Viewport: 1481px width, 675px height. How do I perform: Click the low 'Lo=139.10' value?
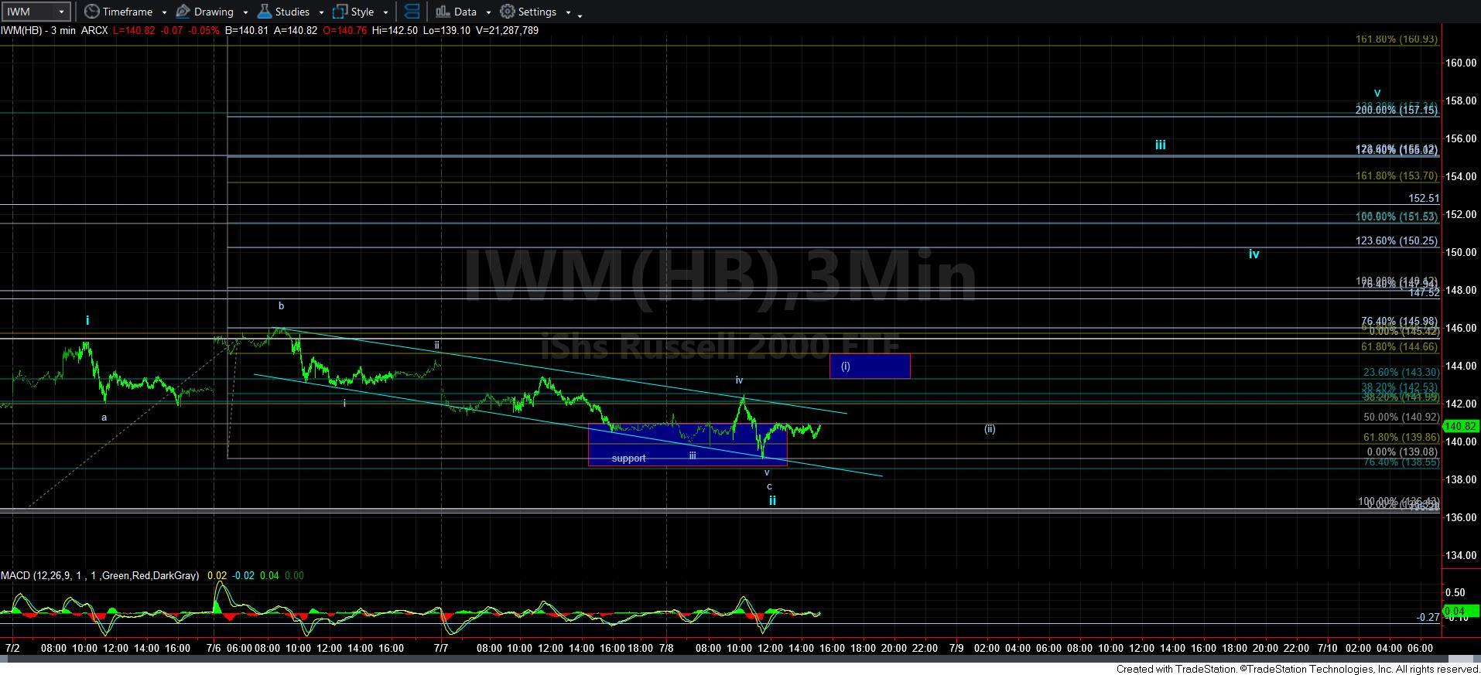click(446, 30)
